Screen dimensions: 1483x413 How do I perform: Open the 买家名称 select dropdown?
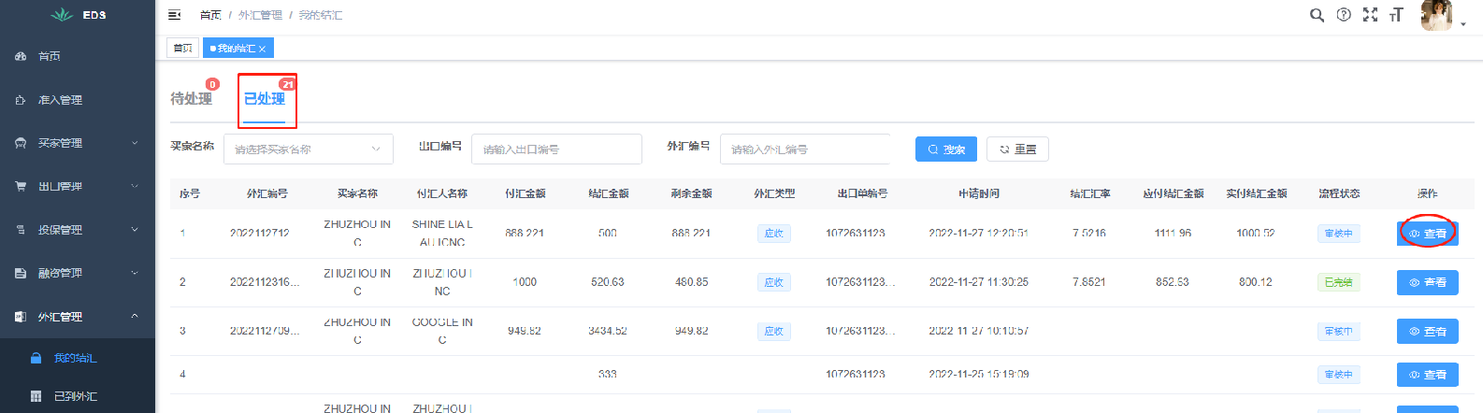(309, 149)
